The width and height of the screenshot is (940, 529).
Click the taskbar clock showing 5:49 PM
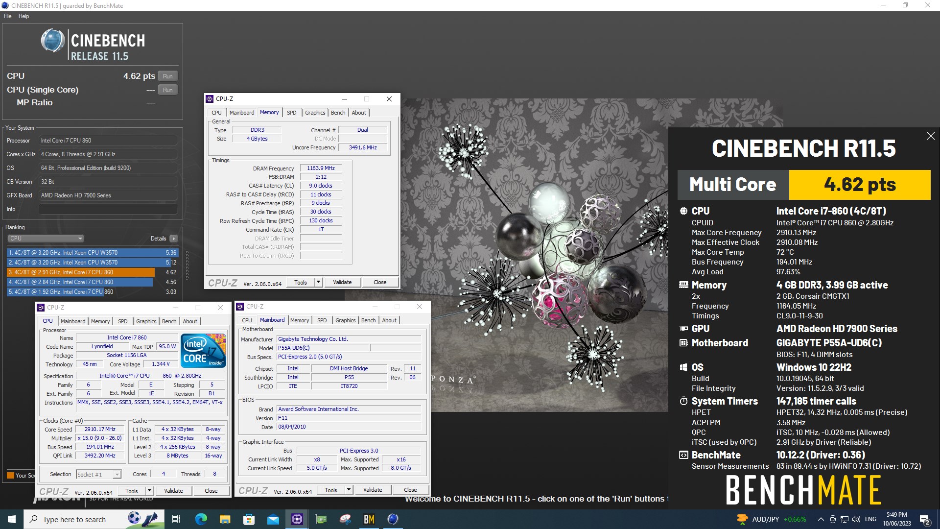point(897,519)
